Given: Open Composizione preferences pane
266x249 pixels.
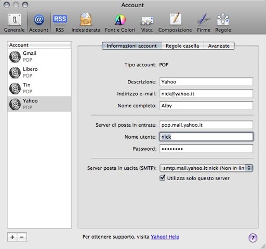Looking at the screenshot, I should 175,23.
